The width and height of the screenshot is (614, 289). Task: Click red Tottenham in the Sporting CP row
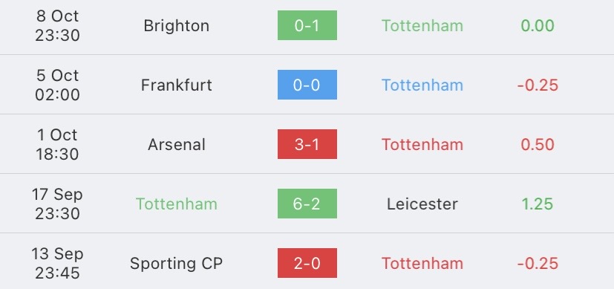pyautogui.click(x=422, y=264)
